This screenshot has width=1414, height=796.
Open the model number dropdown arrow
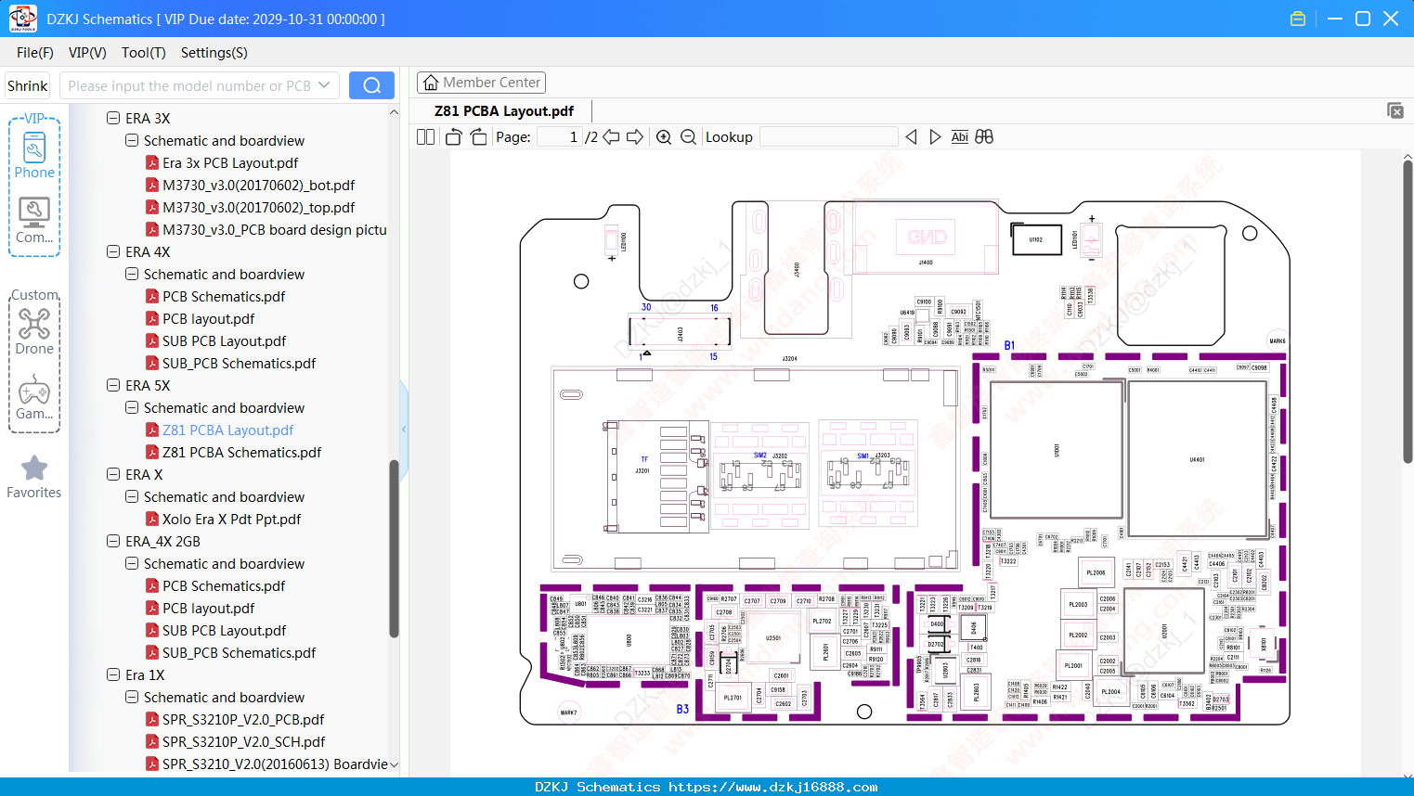[x=324, y=85]
